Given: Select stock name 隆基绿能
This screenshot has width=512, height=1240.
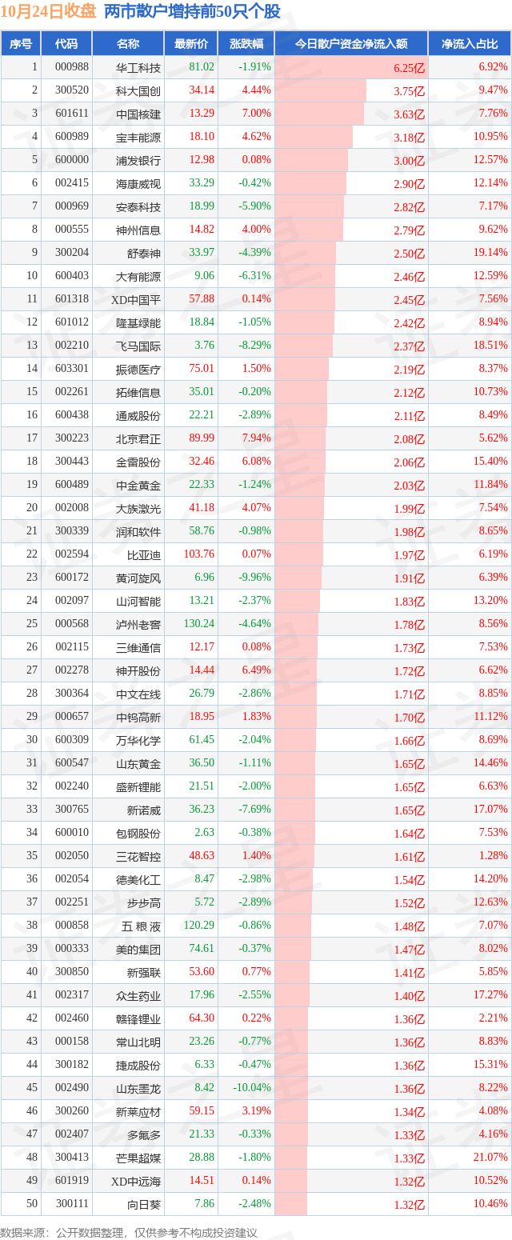Looking at the screenshot, I should pyautogui.click(x=138, y=322).
